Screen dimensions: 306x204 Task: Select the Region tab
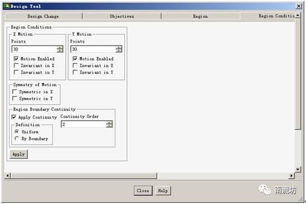[x=201, y=16]
